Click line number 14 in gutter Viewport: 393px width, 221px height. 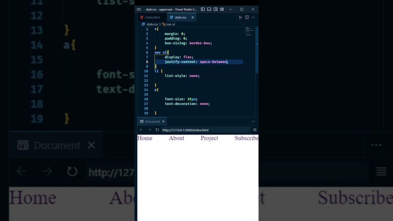click(x=146, y=90)
